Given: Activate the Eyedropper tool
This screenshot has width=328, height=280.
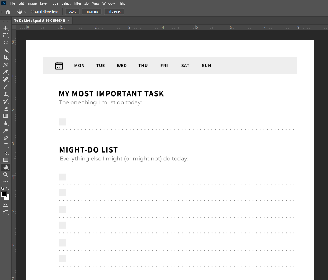Looking at the screenshot, I should coord(5,72).
